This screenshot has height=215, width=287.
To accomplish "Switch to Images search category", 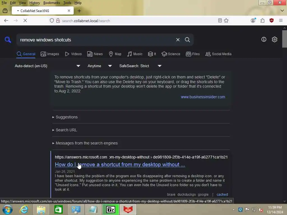I will 50,54.
